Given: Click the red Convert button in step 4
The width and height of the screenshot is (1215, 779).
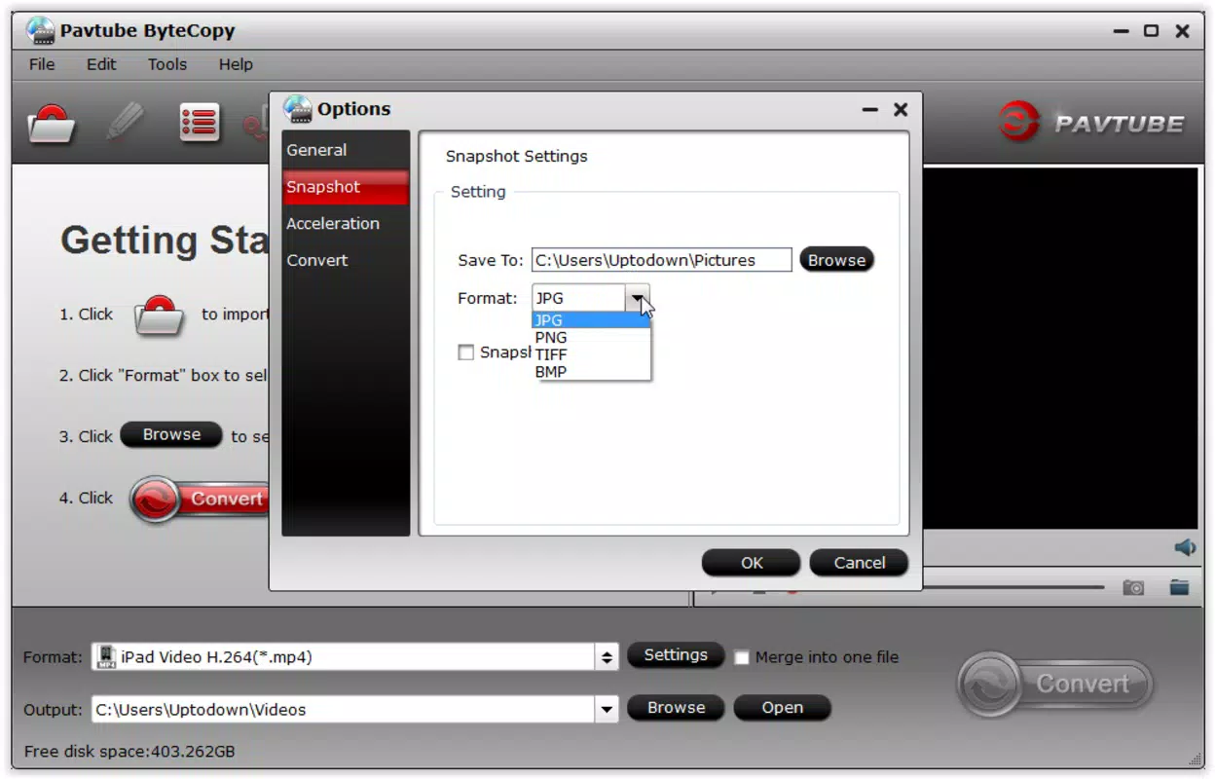Looking at the screenshot, I should (200, 500).
